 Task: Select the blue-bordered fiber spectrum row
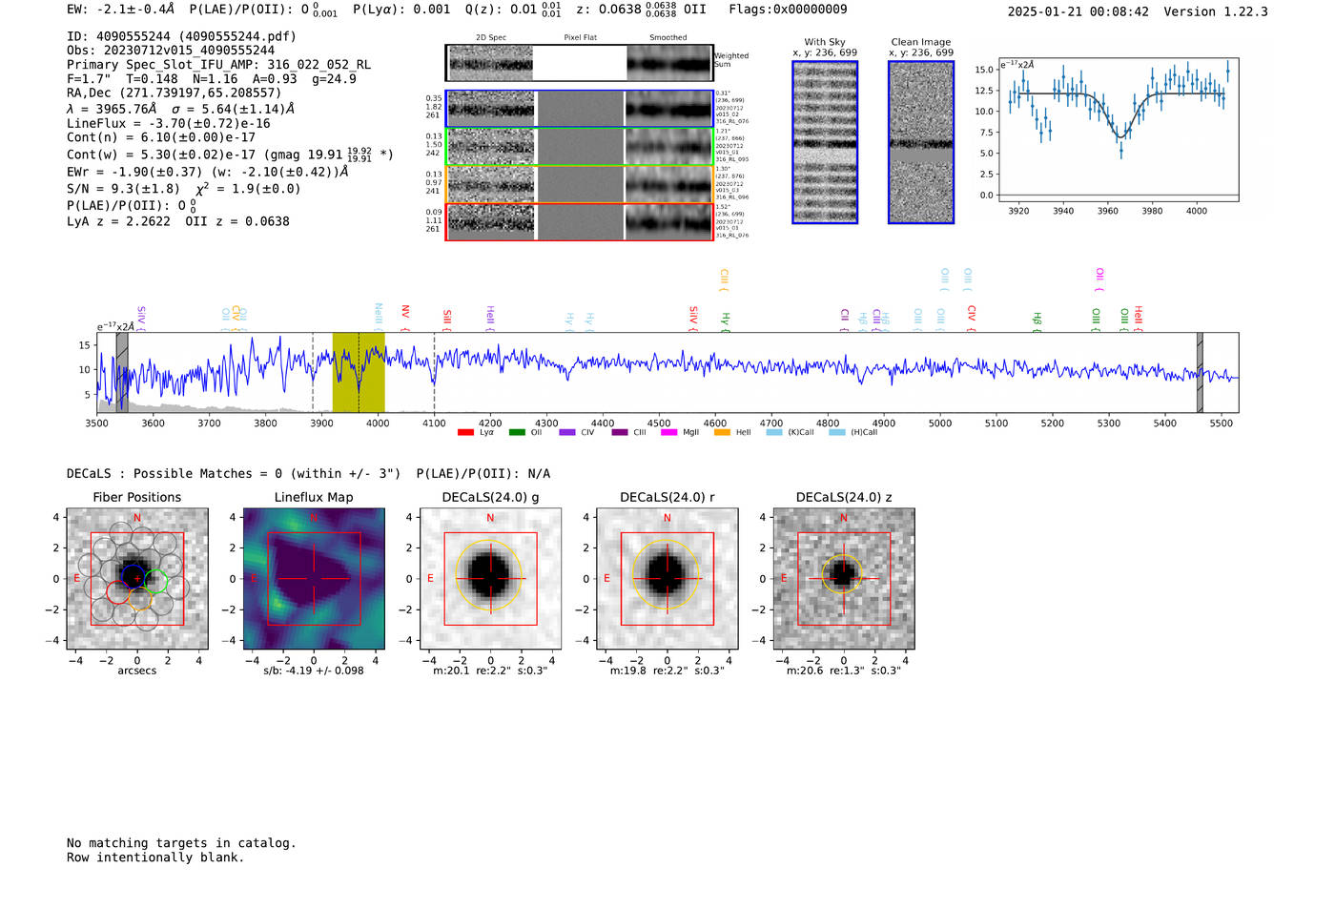coord(579,109)
